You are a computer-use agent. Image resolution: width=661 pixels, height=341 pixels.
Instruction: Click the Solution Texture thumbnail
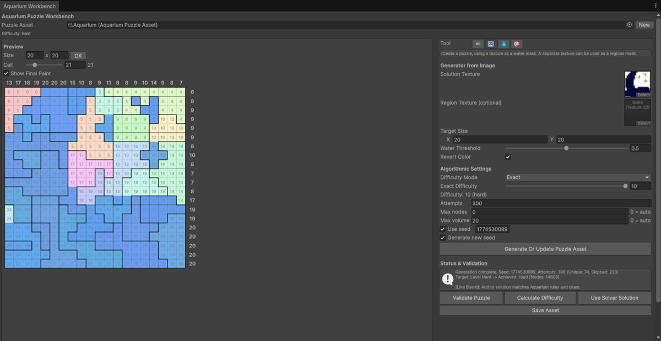637,84
